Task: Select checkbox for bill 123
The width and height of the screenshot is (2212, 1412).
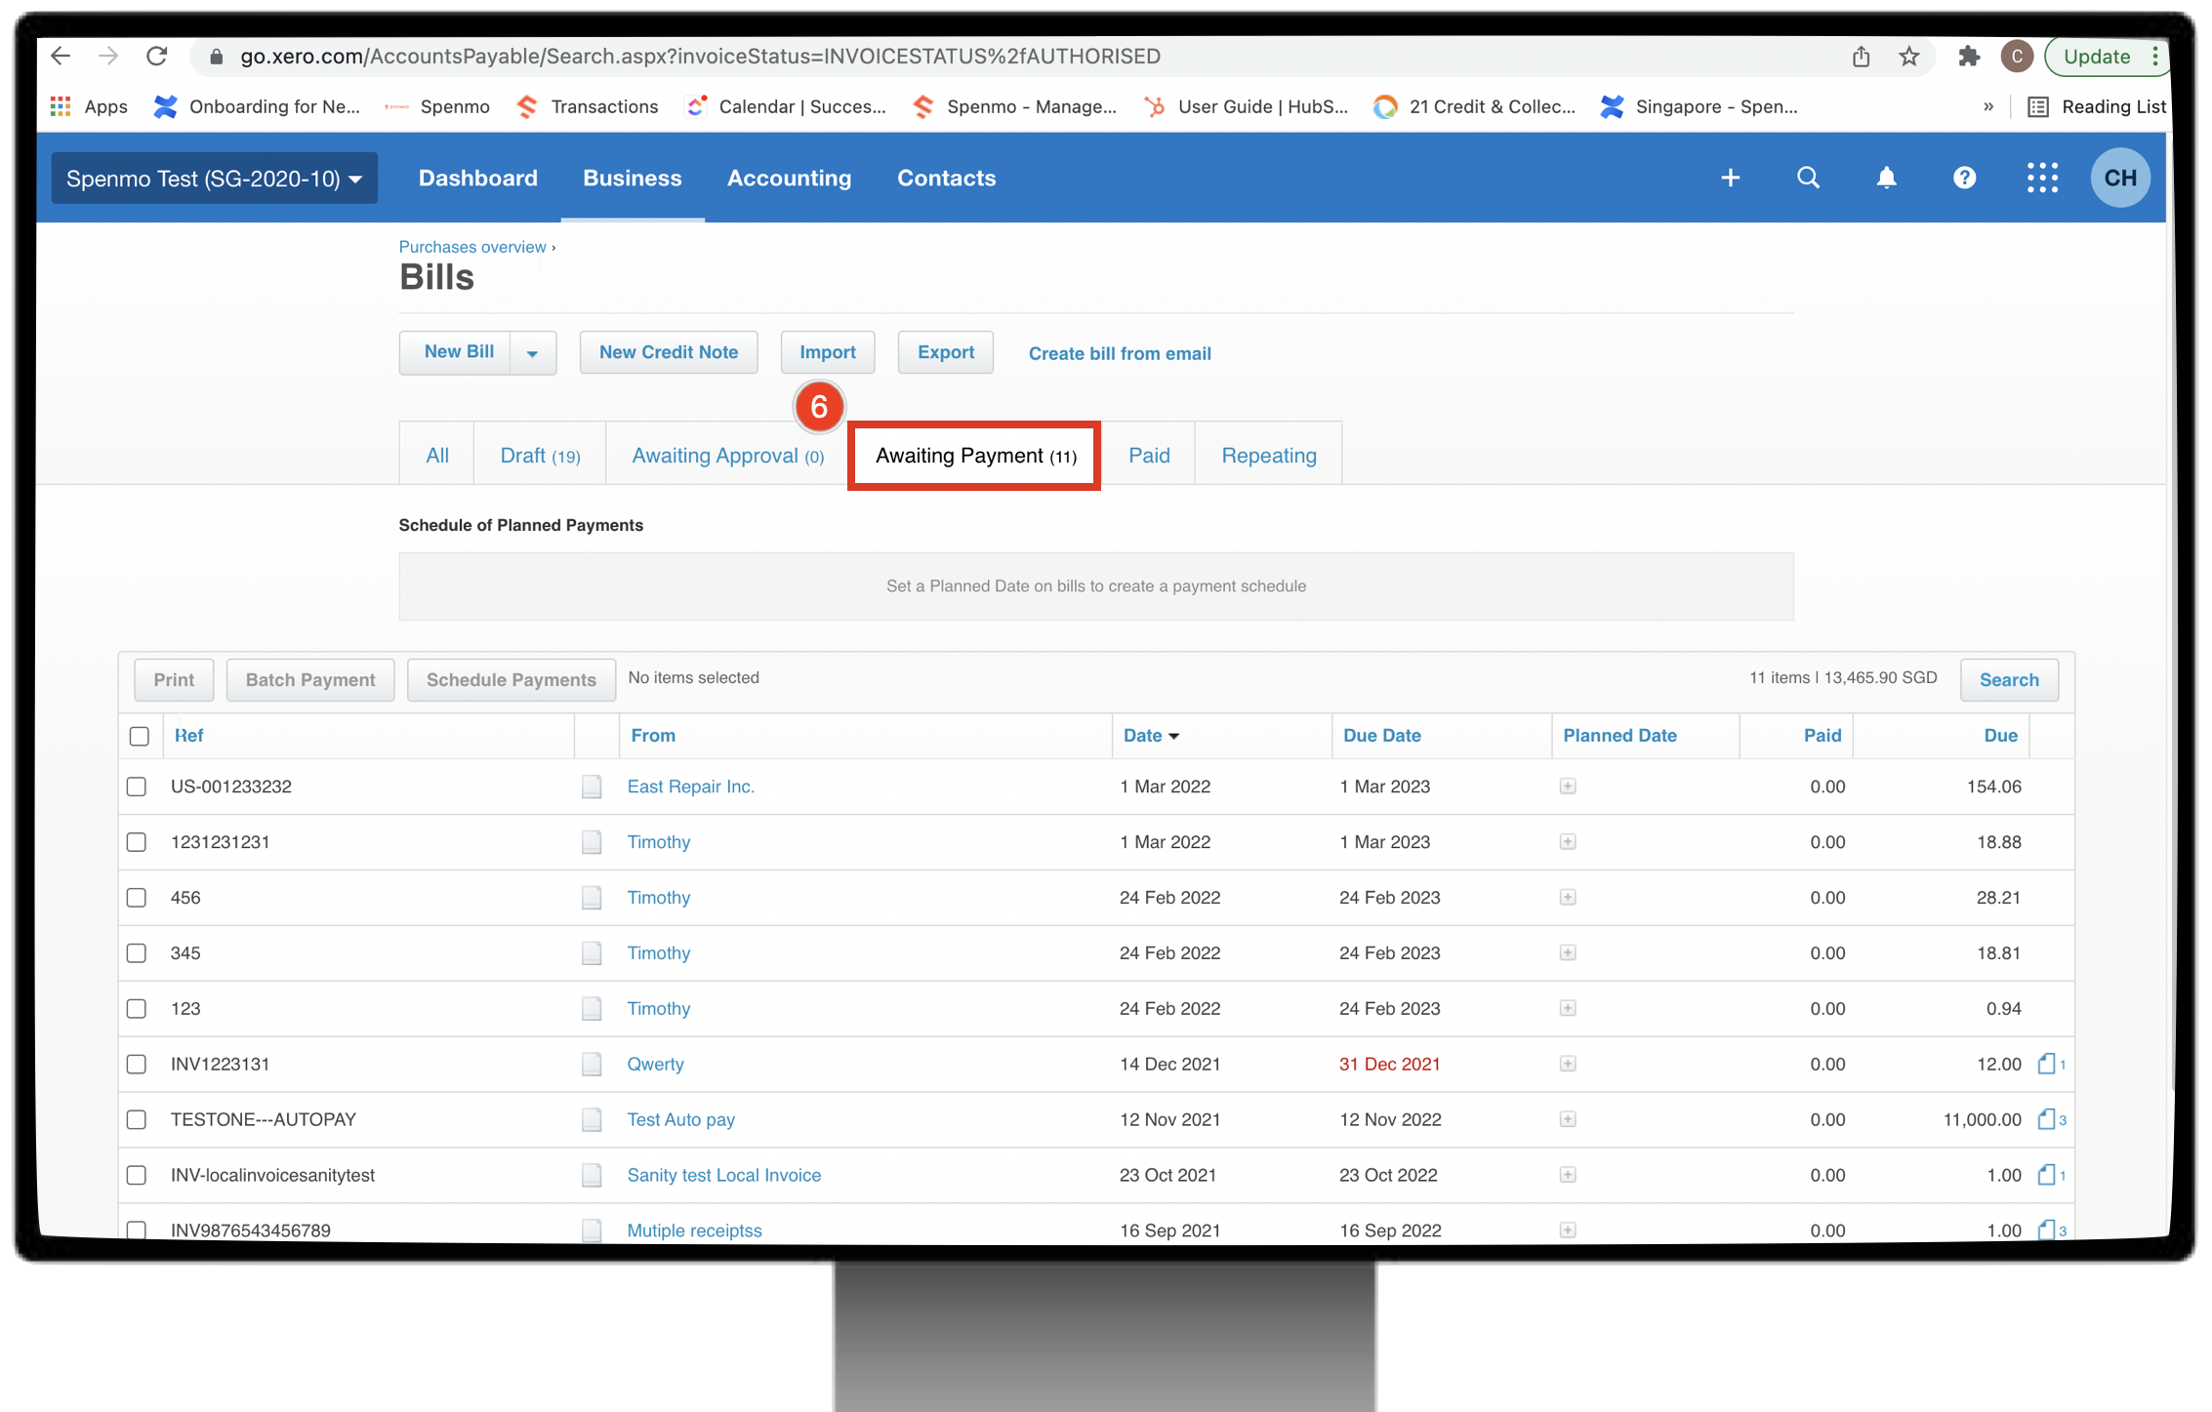Action: point(137,1009)
